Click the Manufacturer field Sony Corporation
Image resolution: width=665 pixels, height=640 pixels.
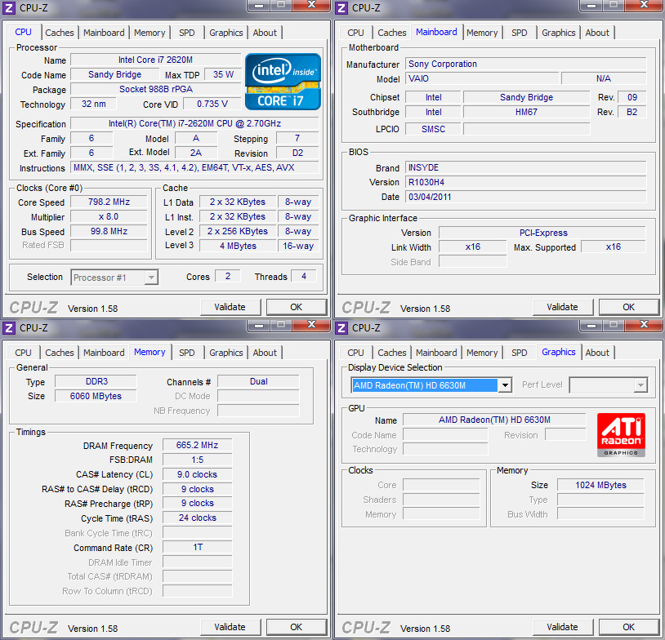tap(526, 64)
